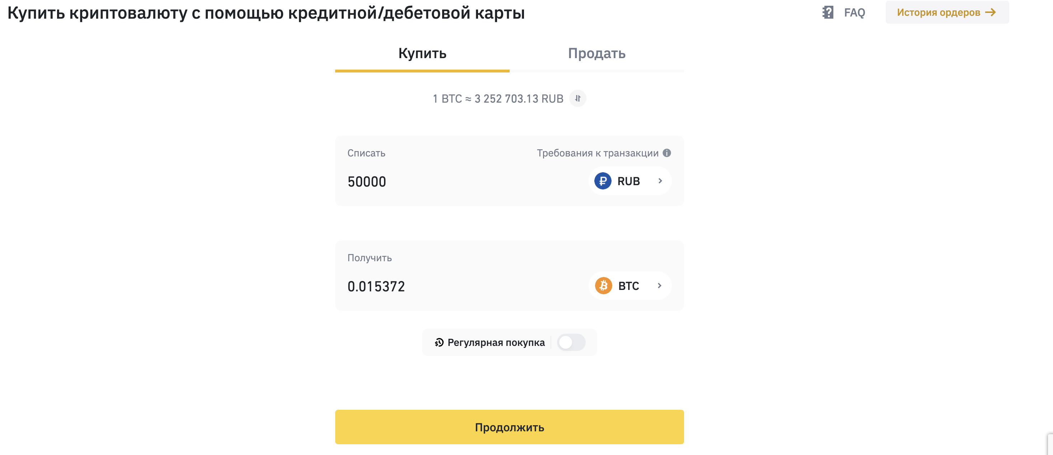Click the blue ruble currency icon
The height and width of the screenshot is (455, 1053).
coord(603,181)
